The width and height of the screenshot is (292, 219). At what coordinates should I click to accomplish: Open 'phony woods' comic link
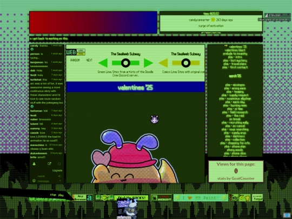click(235, 150)
